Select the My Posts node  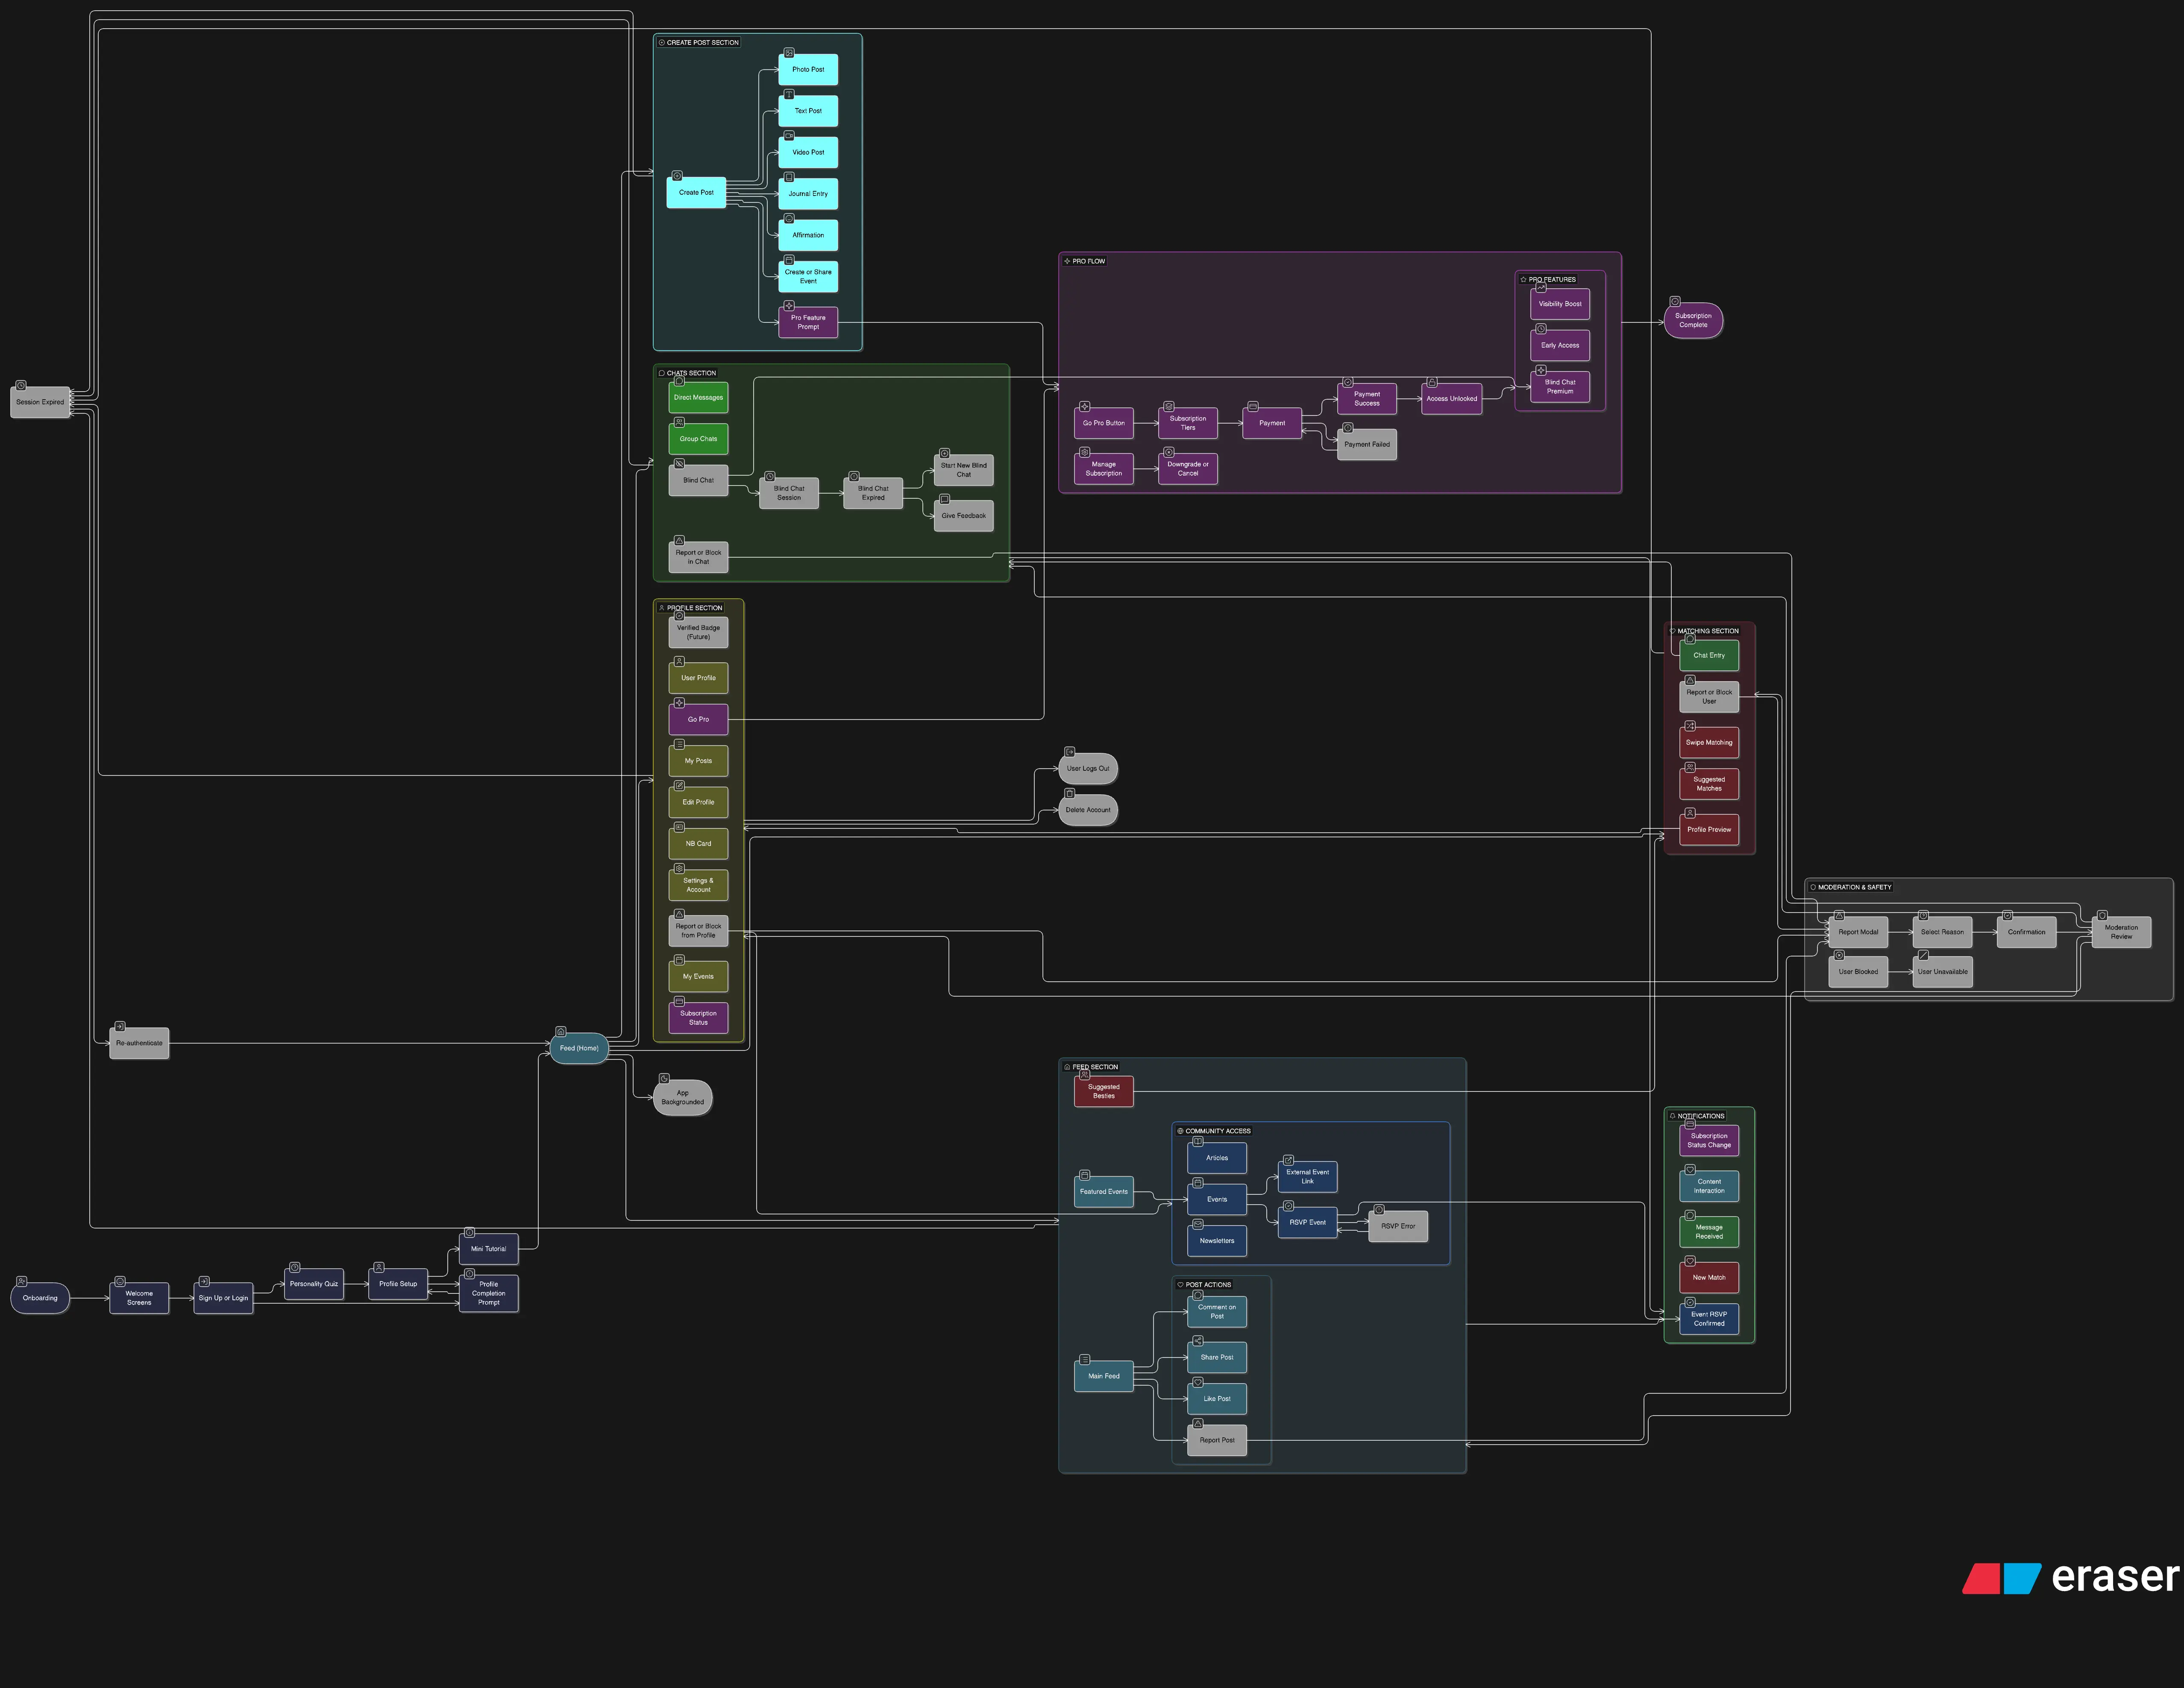(x=698, y=761)
